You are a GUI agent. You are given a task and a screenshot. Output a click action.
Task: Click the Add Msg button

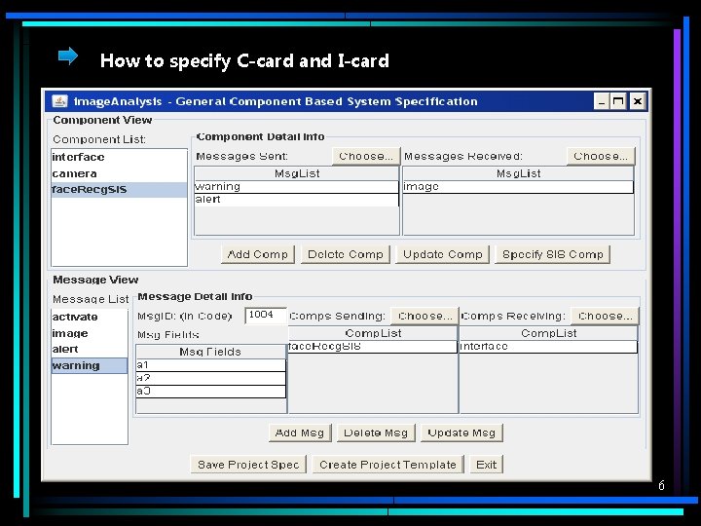coord(300,432)
